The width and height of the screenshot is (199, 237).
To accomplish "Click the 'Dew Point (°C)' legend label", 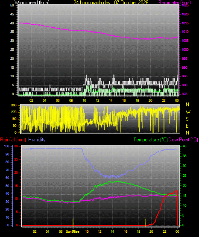I will (x=183, y=140).
